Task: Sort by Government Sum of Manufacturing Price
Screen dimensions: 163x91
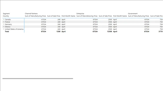Action: [x=139, y=16]
